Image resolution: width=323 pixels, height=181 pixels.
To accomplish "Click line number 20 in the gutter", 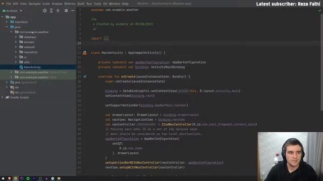I will pyautogui.click(x=79, y=43).
